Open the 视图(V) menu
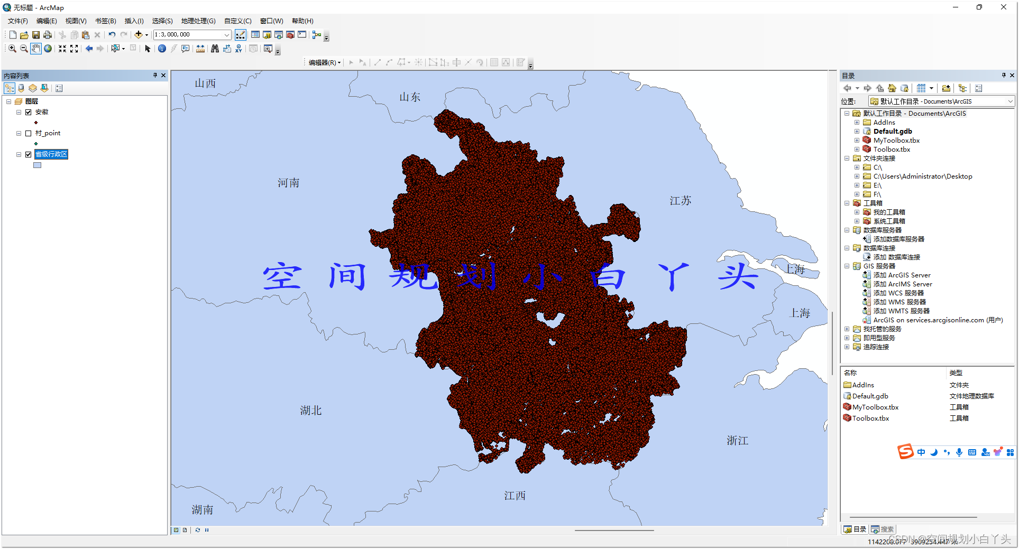1019x549 pixels. tap(76, 21)
